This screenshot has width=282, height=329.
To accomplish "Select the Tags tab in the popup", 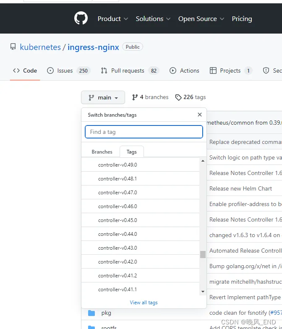I will [132, 152].
